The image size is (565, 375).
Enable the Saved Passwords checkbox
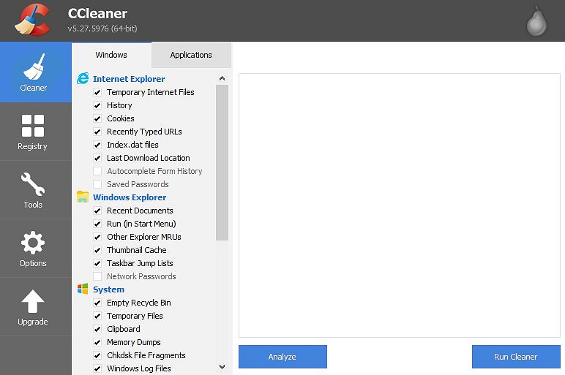click(97, 184)
